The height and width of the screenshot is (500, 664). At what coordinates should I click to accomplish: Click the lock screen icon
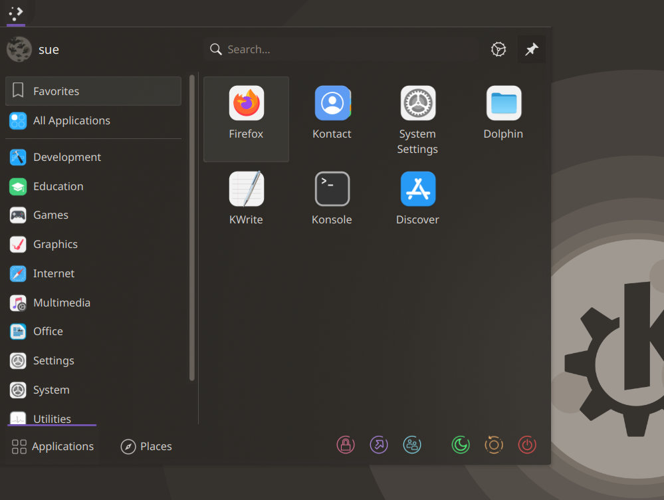tap(346, 445)
